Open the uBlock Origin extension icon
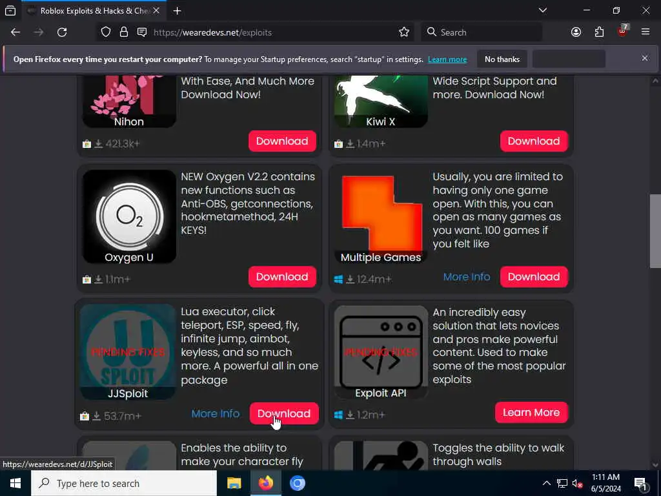 point(623,31)
